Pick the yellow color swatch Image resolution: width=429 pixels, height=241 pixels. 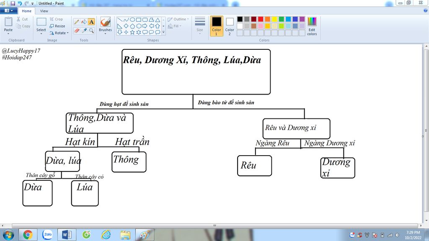point(274,19)
